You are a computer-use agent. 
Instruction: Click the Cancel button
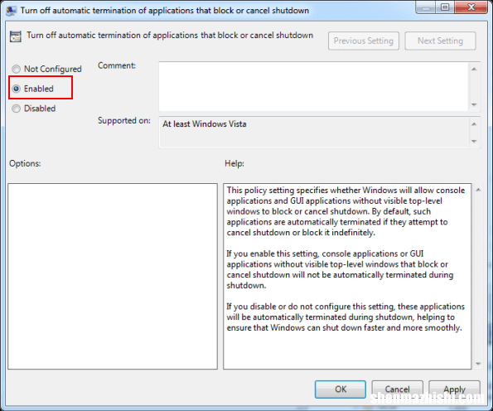[398, 389]
